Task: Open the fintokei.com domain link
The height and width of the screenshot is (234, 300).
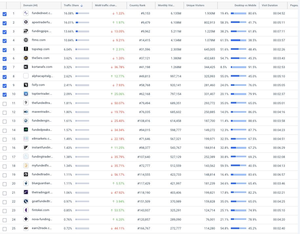Action: pos(41,210)
